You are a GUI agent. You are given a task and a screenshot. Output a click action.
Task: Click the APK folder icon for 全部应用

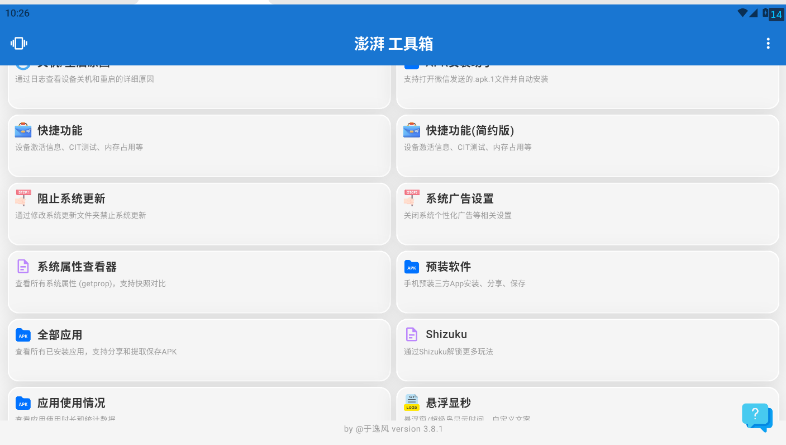[x=23, y=335]
